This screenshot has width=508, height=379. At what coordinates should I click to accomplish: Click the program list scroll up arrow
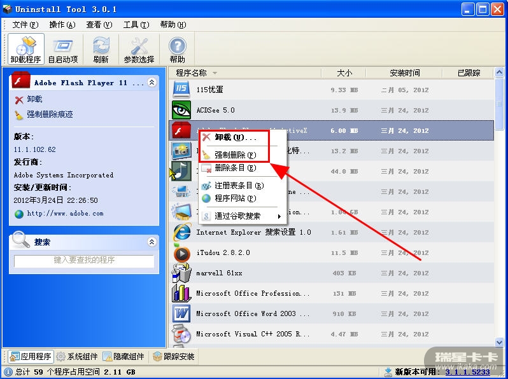(499, 72)
